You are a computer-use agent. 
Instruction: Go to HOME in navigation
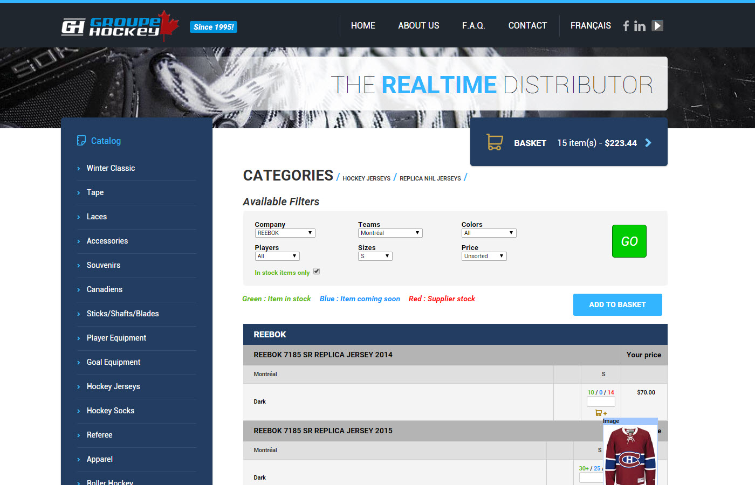coord(363,25)
